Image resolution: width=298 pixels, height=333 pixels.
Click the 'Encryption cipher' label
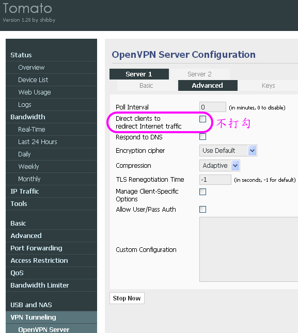[x=140, y=151]
